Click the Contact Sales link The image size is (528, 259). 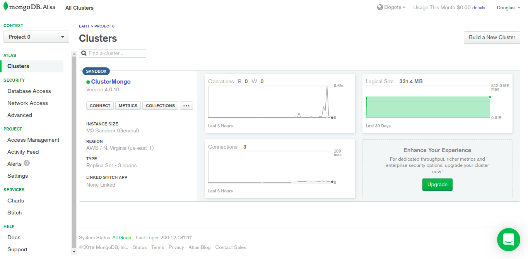231,247
